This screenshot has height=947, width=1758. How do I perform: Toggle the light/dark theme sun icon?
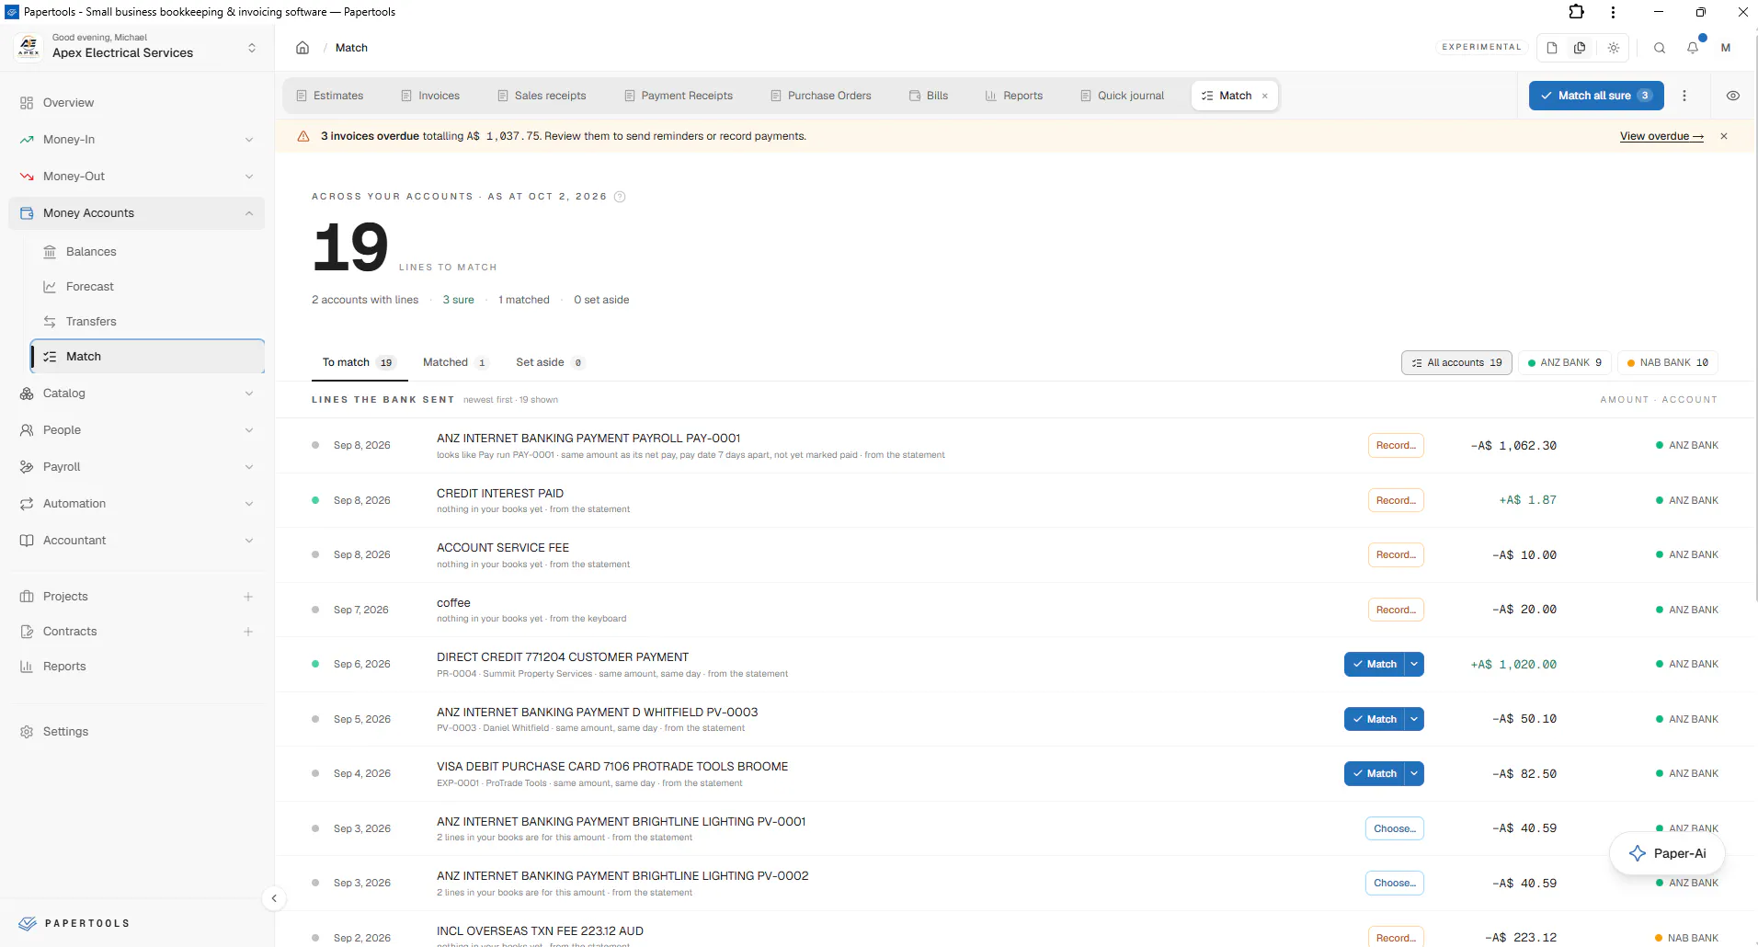point(1614,48)
